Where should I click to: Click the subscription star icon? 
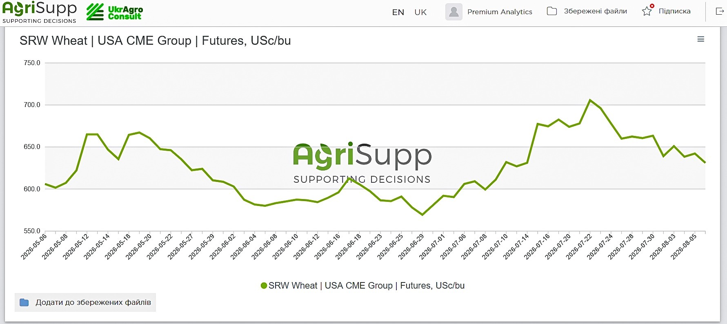(x=647, y=11)
